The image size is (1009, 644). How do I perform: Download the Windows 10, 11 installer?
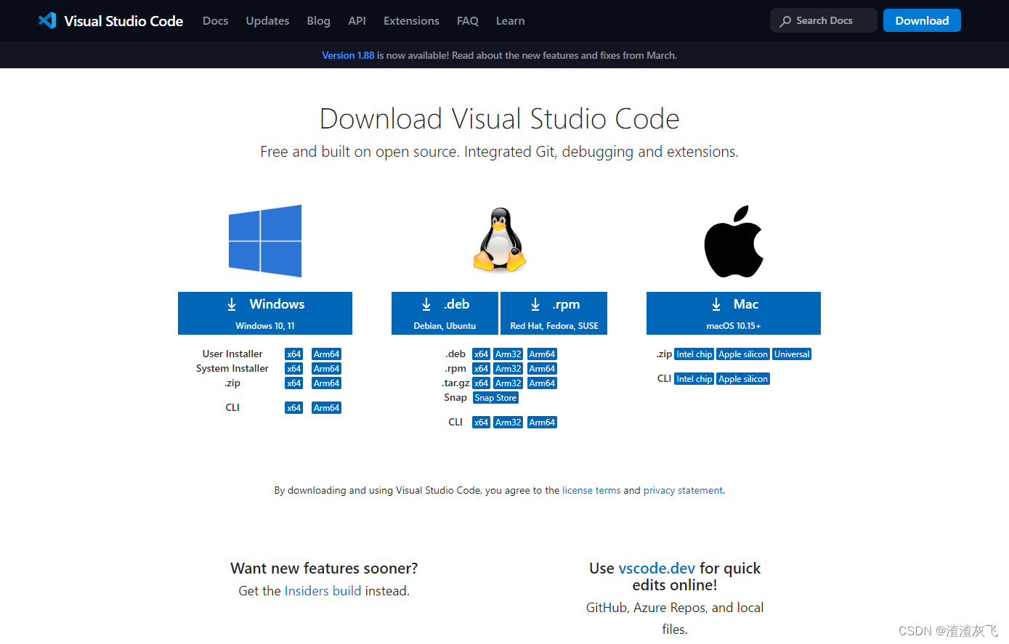[265, 313]
